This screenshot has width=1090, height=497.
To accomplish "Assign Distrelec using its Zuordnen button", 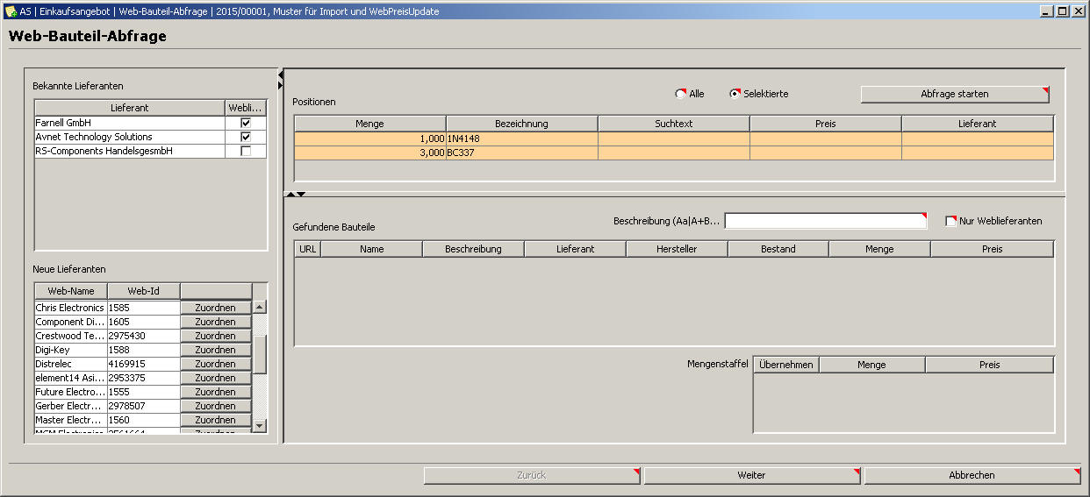I will pyautogui.click(x=215, y=364).
